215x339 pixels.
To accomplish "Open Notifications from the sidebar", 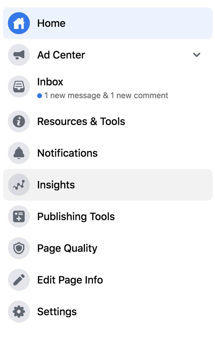I will point(67,153).
